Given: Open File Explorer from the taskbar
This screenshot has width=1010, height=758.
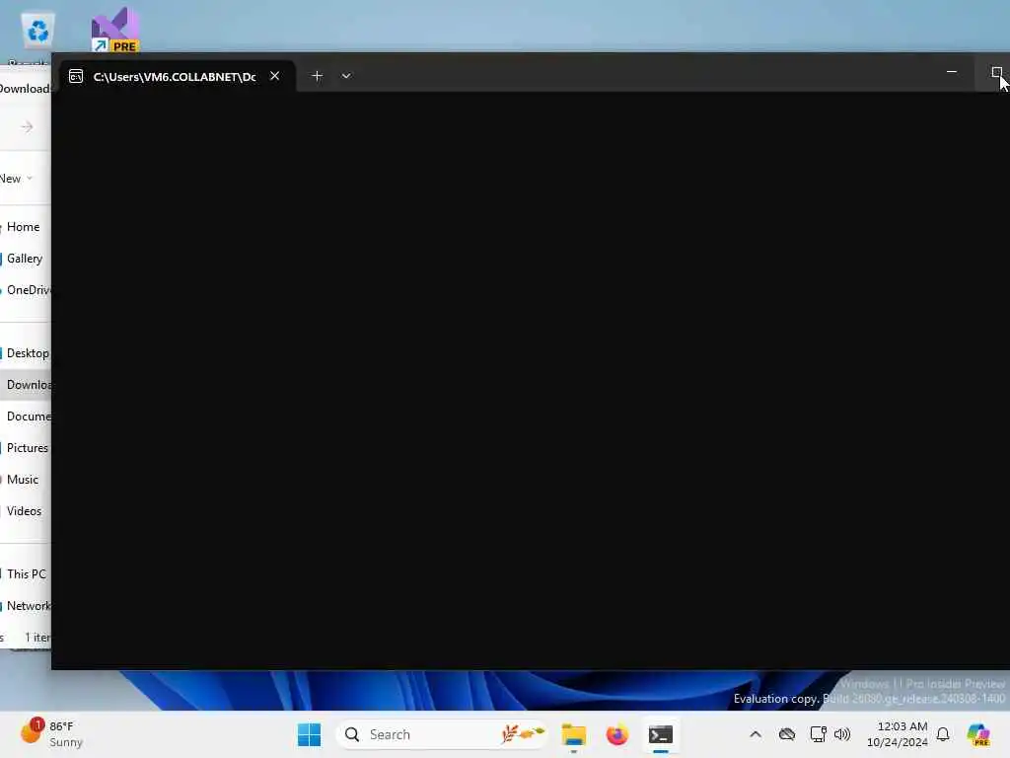Looking at the screenshot, I should point(573,734).
